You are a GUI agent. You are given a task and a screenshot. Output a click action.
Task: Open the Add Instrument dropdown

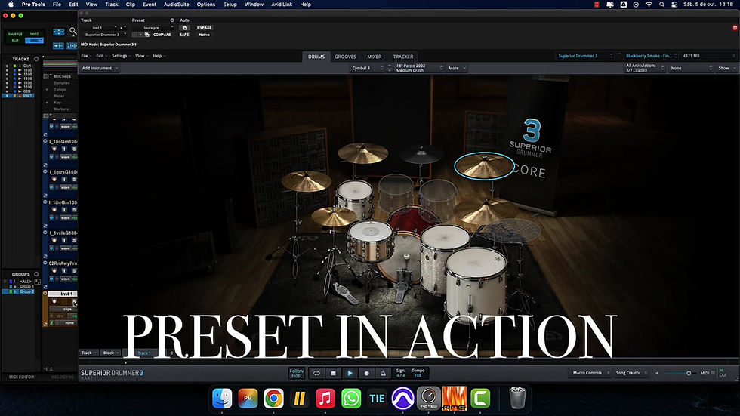tap(100, 68)
